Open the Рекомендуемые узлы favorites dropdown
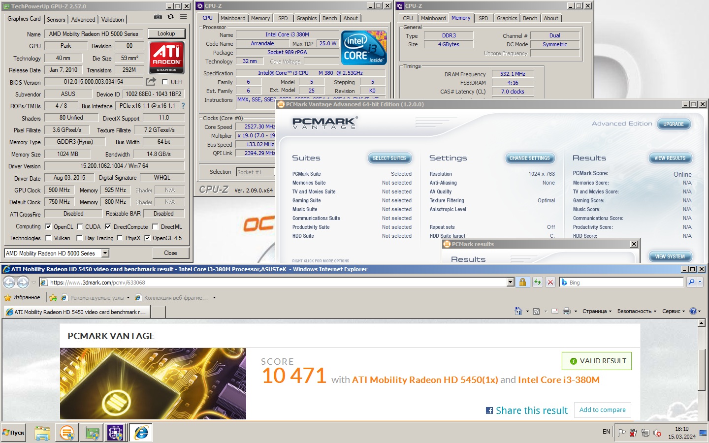 pos(128,298)
